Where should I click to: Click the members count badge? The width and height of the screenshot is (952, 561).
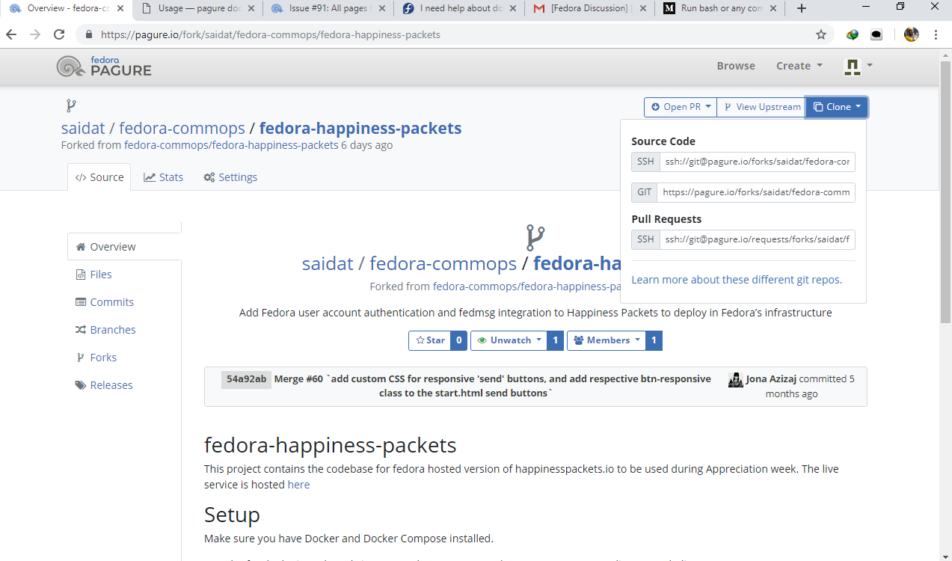[654, 340]
